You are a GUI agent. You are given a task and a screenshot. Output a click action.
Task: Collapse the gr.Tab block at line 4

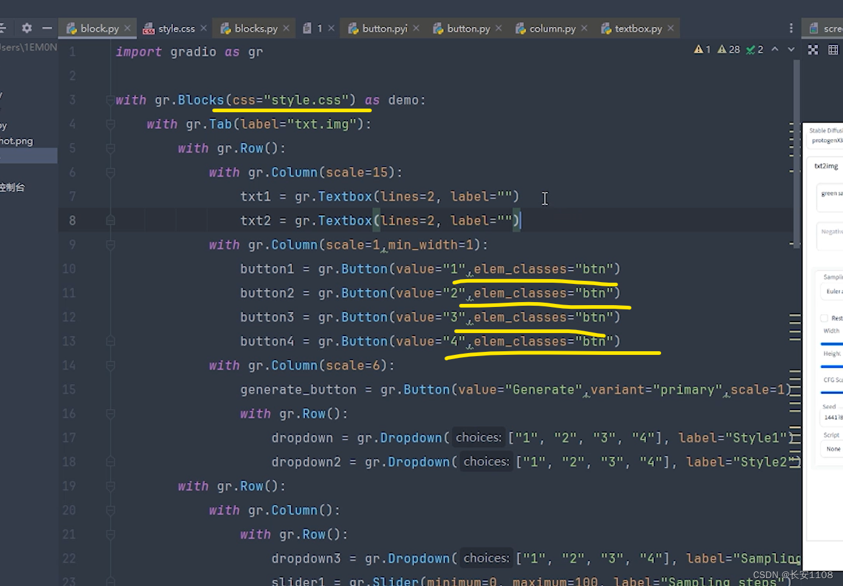(110, 124)
